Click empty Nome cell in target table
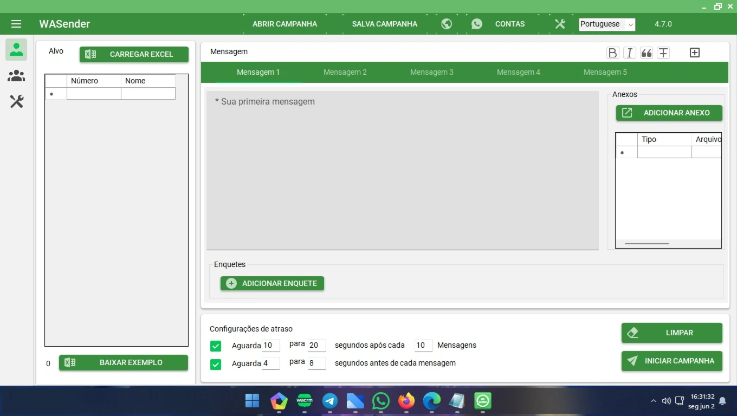The image size is (737, 416). [x=148, y=94]
